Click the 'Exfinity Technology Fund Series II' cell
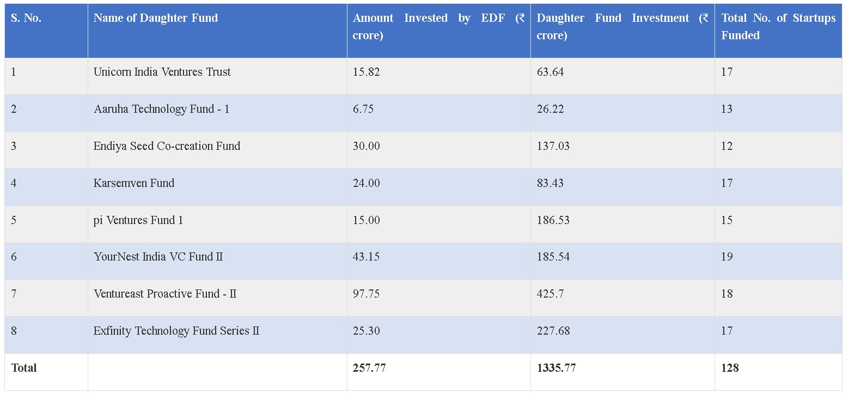Image resolution: width=861 pixels, height=393 pixels. point(176,331)
